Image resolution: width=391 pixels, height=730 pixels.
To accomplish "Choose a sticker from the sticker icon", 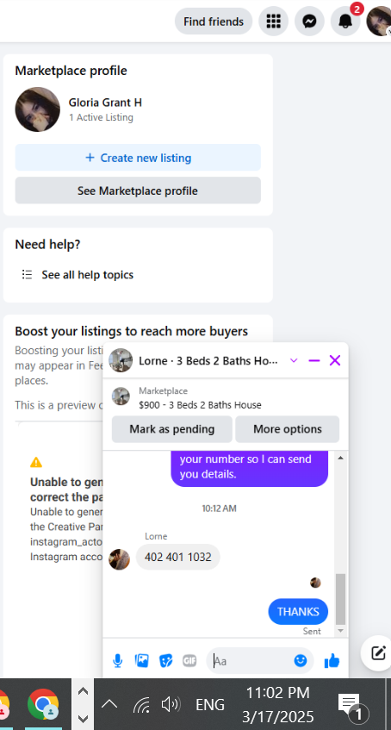I will [165, 660].
